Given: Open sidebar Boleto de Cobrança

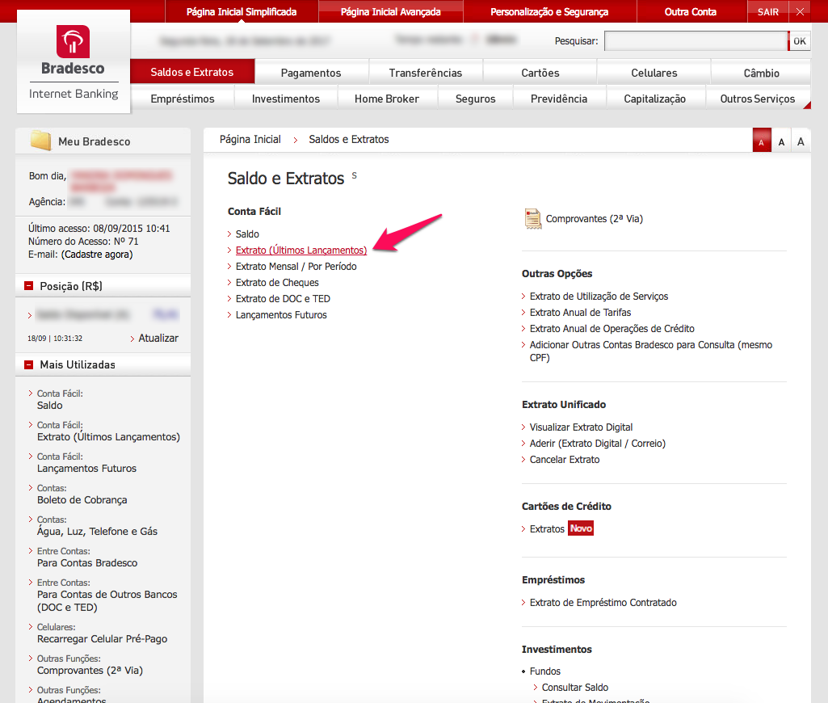Looking at the screenshot, I should (x=82, y=500).
